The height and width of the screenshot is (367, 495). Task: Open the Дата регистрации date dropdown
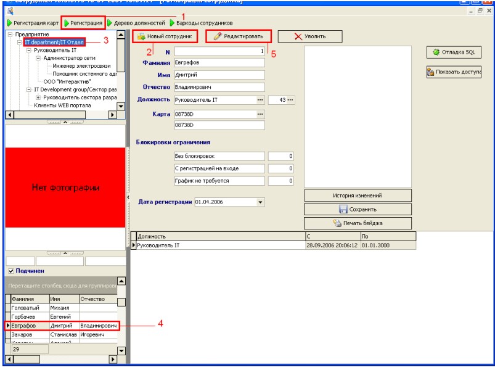coord(260,202)
